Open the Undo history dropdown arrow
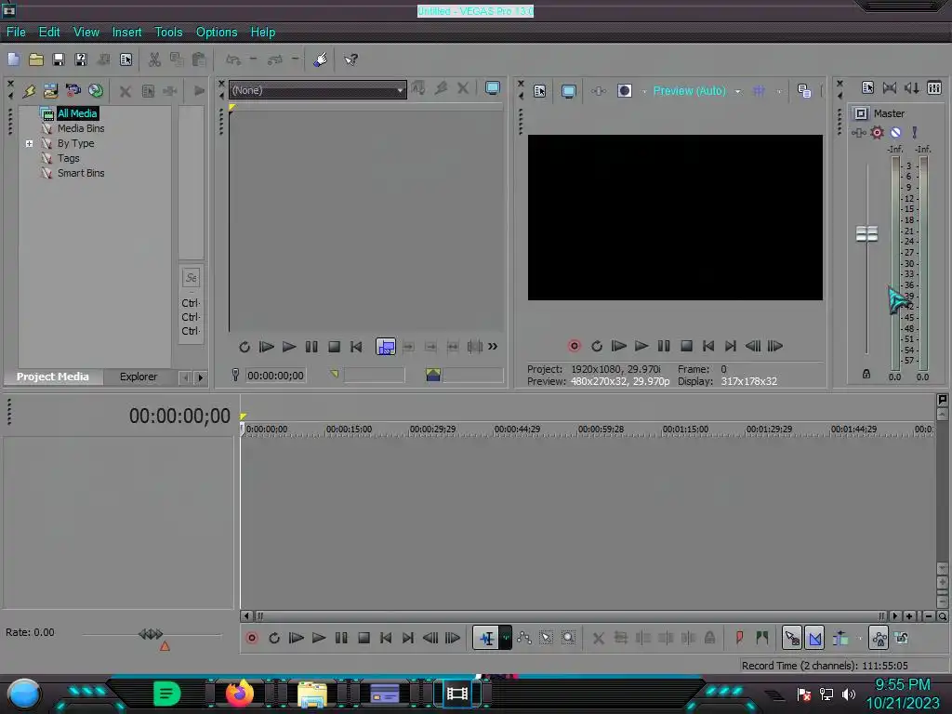Image resolution: width=952 pixels, height=714 pixels. tap(253, 59)
